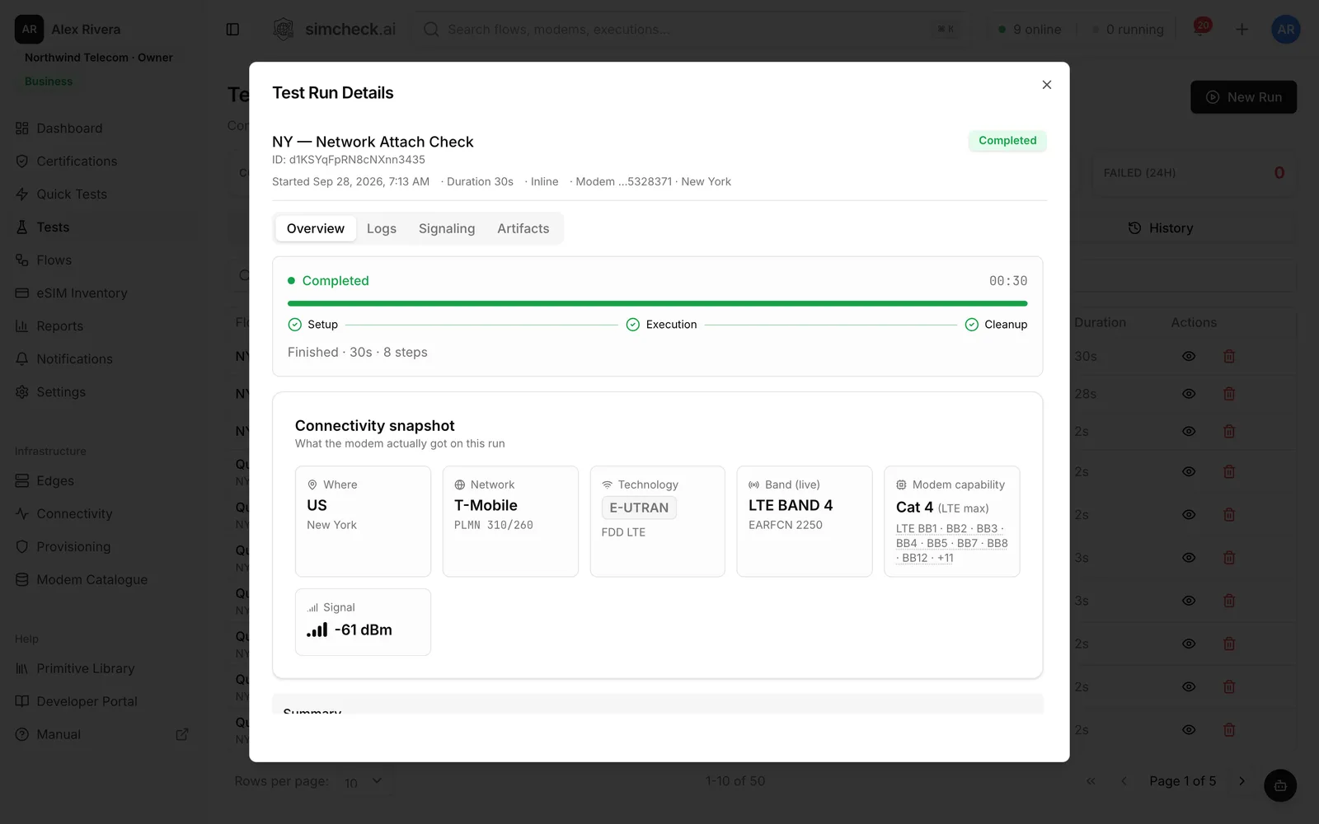The height and width of the screenshot is (824, 1319).
Task: Delete the run with duration 28s
Action: click(x=1229, y=394)
